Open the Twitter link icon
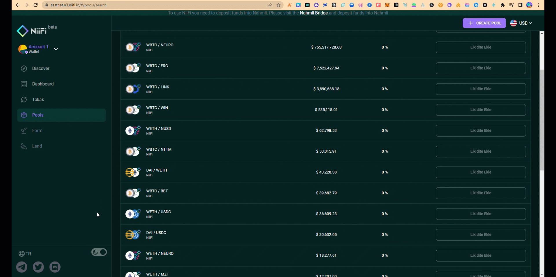556x277 pixels. point(38,267)
